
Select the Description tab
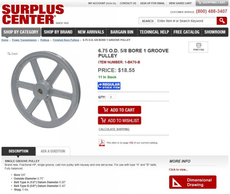pyautogui.click(x=19, y=151)
